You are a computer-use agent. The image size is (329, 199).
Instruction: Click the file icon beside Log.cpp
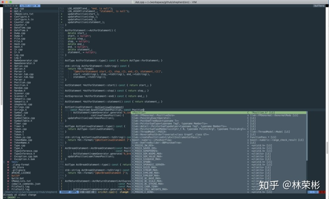pos(11,55)
